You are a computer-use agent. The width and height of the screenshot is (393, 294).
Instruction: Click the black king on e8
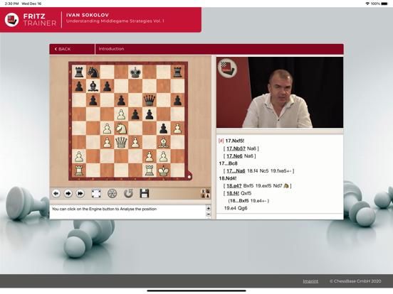[x=135, y=72]
